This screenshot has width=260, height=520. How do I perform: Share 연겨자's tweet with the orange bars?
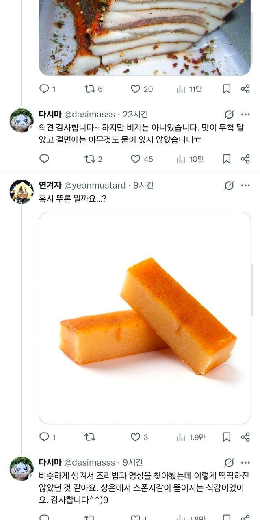[x=245, y=437]
